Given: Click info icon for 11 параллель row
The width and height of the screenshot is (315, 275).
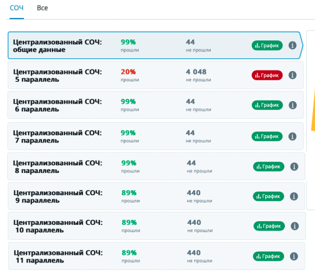Looking at the screenshot, I should tap(294, 256).
